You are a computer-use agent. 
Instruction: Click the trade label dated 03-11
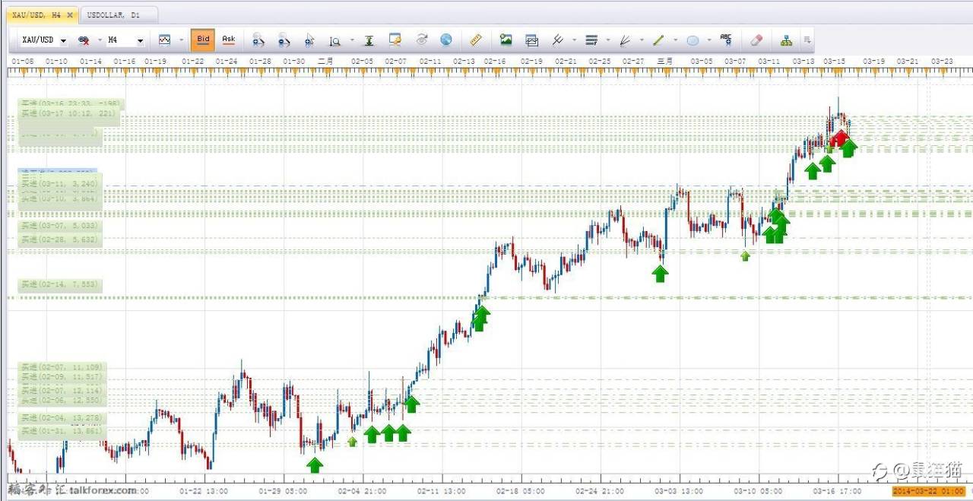point(59,184)
